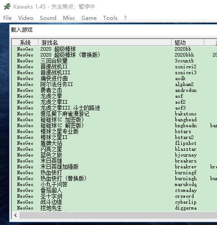Open the Misc menu

pos(69,18)
